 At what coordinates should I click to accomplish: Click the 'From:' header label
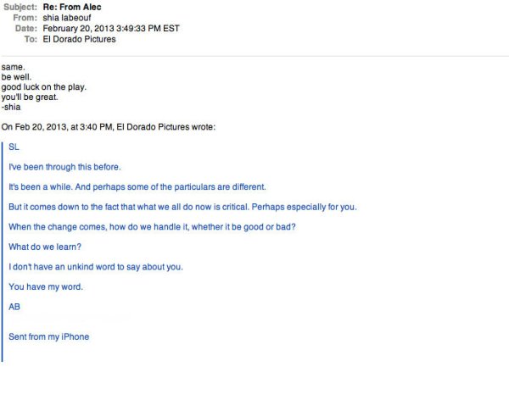[25, 18]
